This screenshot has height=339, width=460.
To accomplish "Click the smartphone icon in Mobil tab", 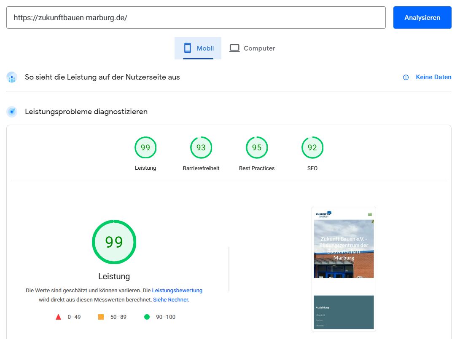I will click(188, 48).
